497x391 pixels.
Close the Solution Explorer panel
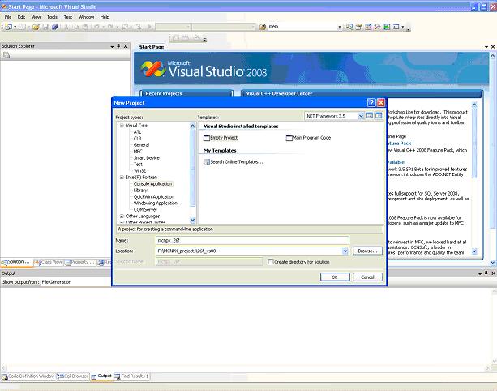tap(126, 46)
